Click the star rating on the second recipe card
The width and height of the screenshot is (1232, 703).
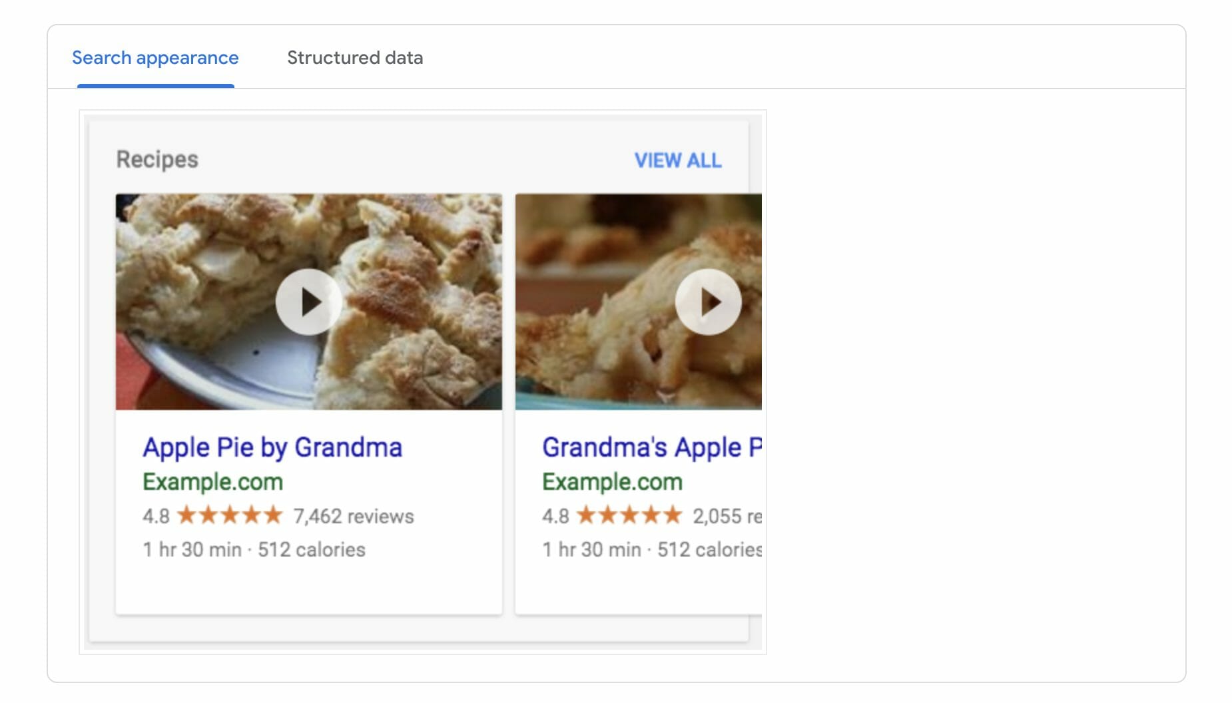629,515
